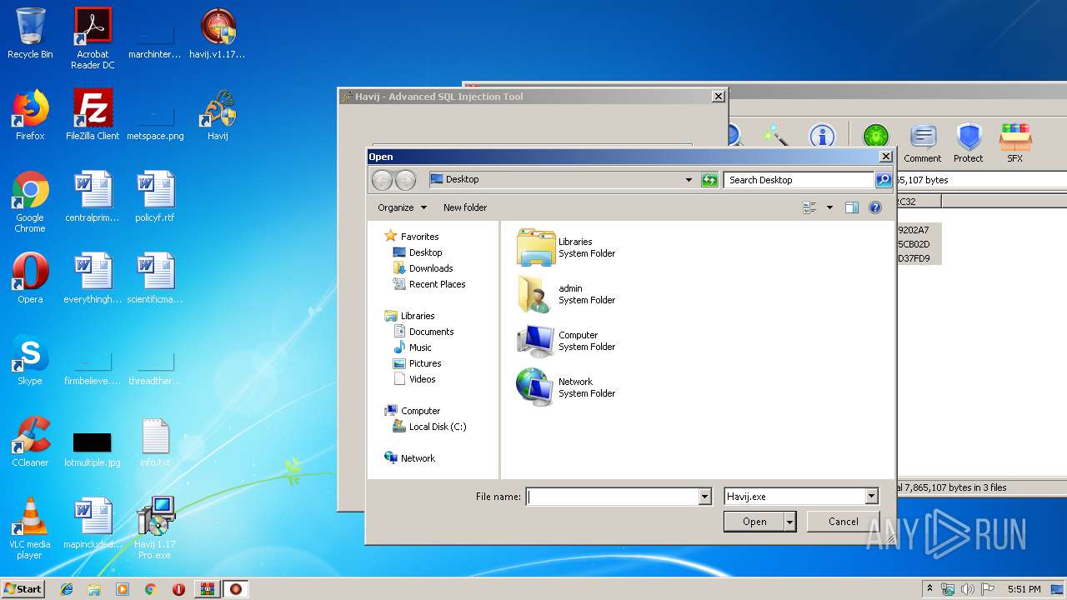Open Opera desktop shortcut
The height and width of the screenshot is (600, 1067).
[30, 278]
